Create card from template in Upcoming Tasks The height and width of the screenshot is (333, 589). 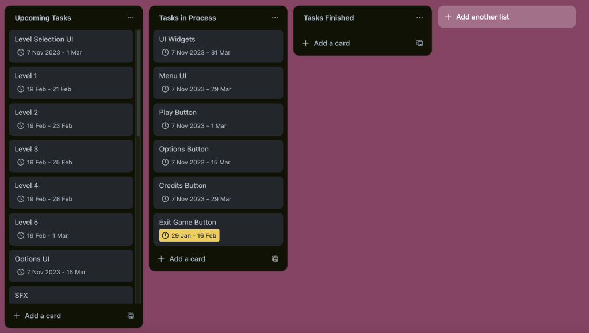(x=131, y=316)
